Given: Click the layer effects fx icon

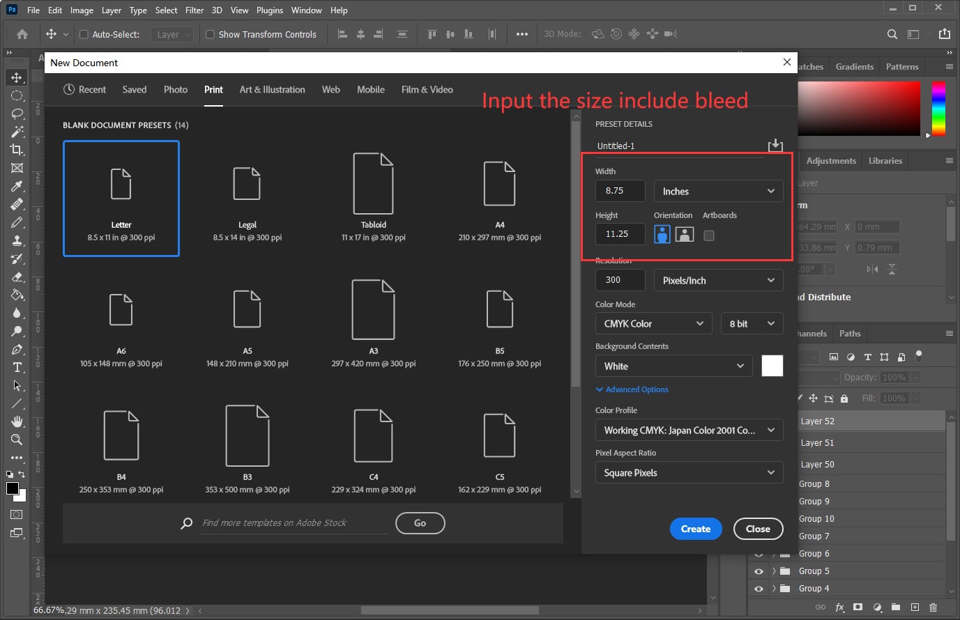Looking at the screenshot, I should tap(839, 607).
